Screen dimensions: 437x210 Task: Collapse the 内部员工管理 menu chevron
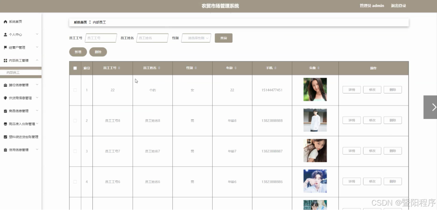coord(37,60)
